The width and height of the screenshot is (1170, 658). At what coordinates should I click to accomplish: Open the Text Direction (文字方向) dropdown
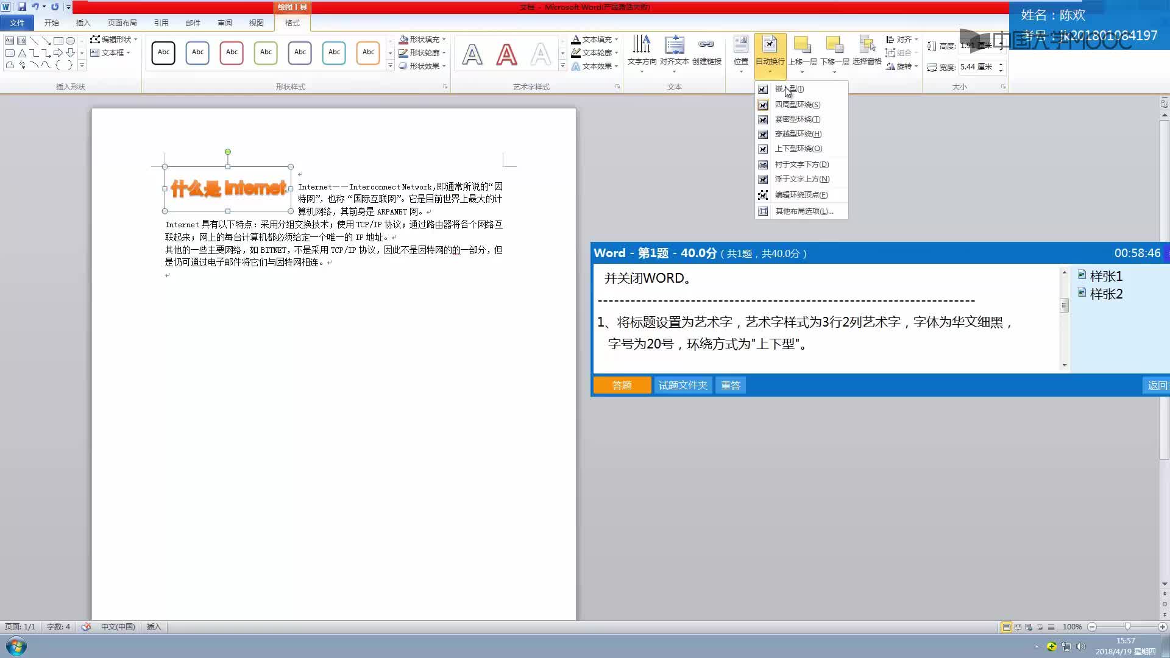click(x=642, y=54)
